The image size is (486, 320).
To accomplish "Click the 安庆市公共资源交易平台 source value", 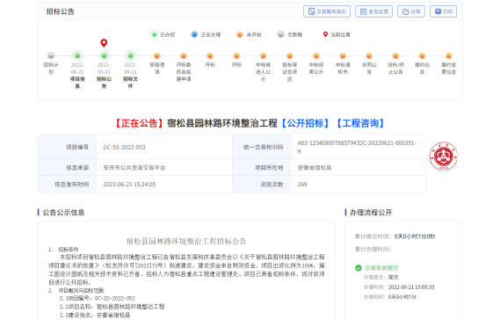I will [134, 168].
